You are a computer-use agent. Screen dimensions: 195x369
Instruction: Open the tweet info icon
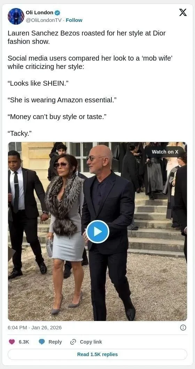point(183,328)
